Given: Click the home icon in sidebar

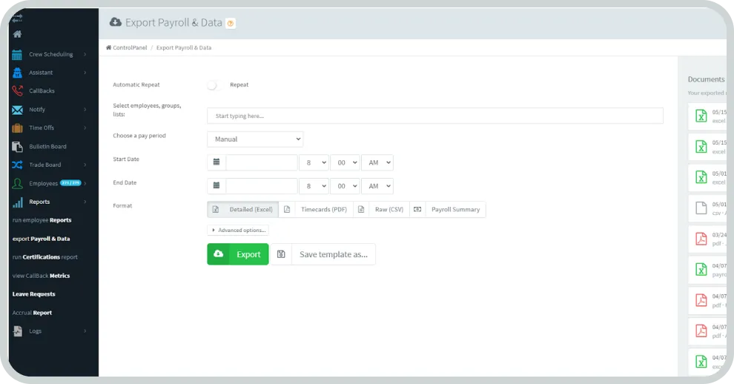Looking at the screenshot, I should tap(17, 34).
